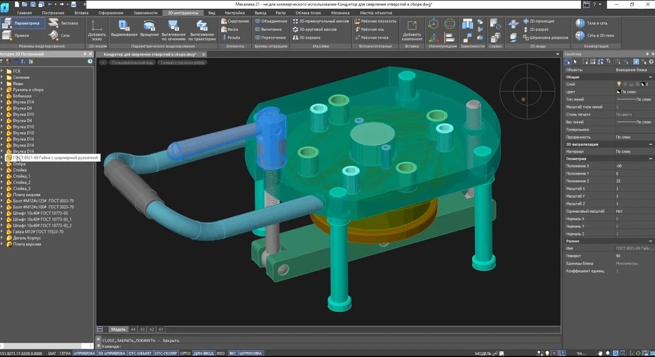The width and height of the screenshot is (655, 357).
Task: Click the Добавить компонент icon
Action: (x=411, y=26)
